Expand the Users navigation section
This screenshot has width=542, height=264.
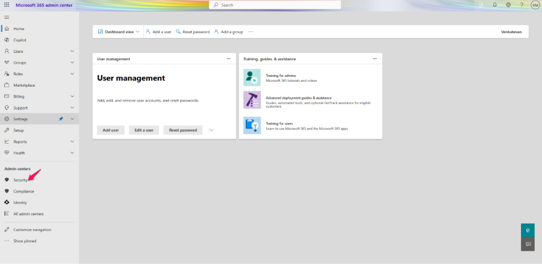coord(72,51)
